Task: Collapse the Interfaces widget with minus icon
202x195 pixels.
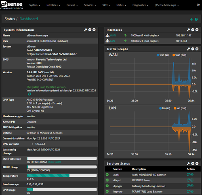Action: 193,30
